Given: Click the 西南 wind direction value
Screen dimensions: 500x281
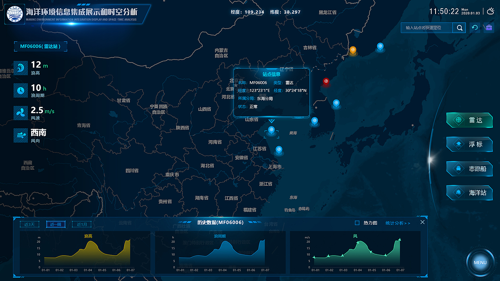Looking at the screenshot, I should pyautogui.click(x=39, y=133).
